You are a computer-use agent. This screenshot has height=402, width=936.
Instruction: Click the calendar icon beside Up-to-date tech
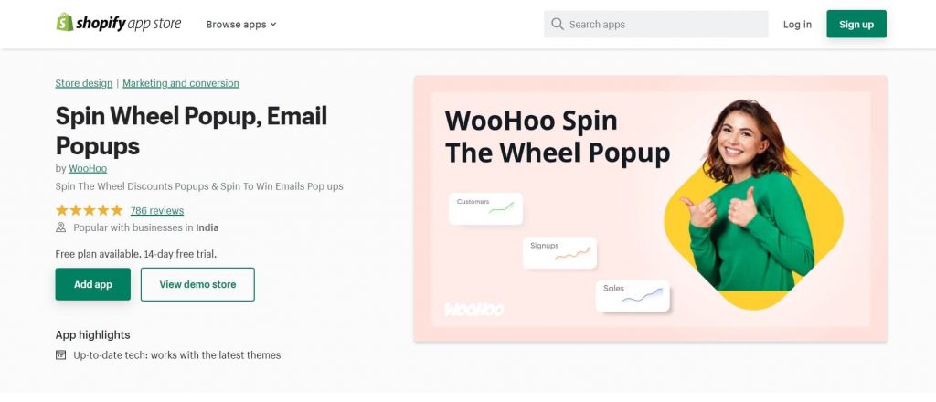(x=61, y=354)
